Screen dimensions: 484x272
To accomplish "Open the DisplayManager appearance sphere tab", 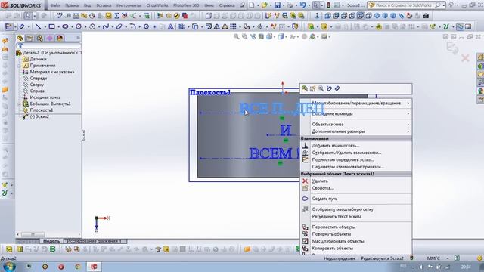I will [x=60, y=38].
